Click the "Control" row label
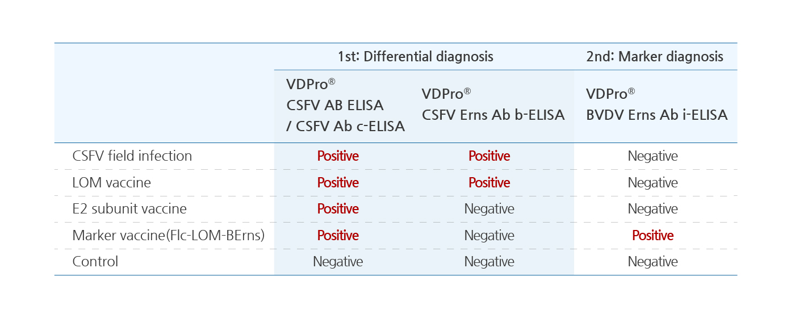 click(x=95, y=262)
